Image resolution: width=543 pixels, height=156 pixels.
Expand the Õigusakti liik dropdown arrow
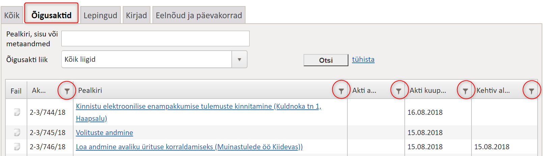pos(239,59)
